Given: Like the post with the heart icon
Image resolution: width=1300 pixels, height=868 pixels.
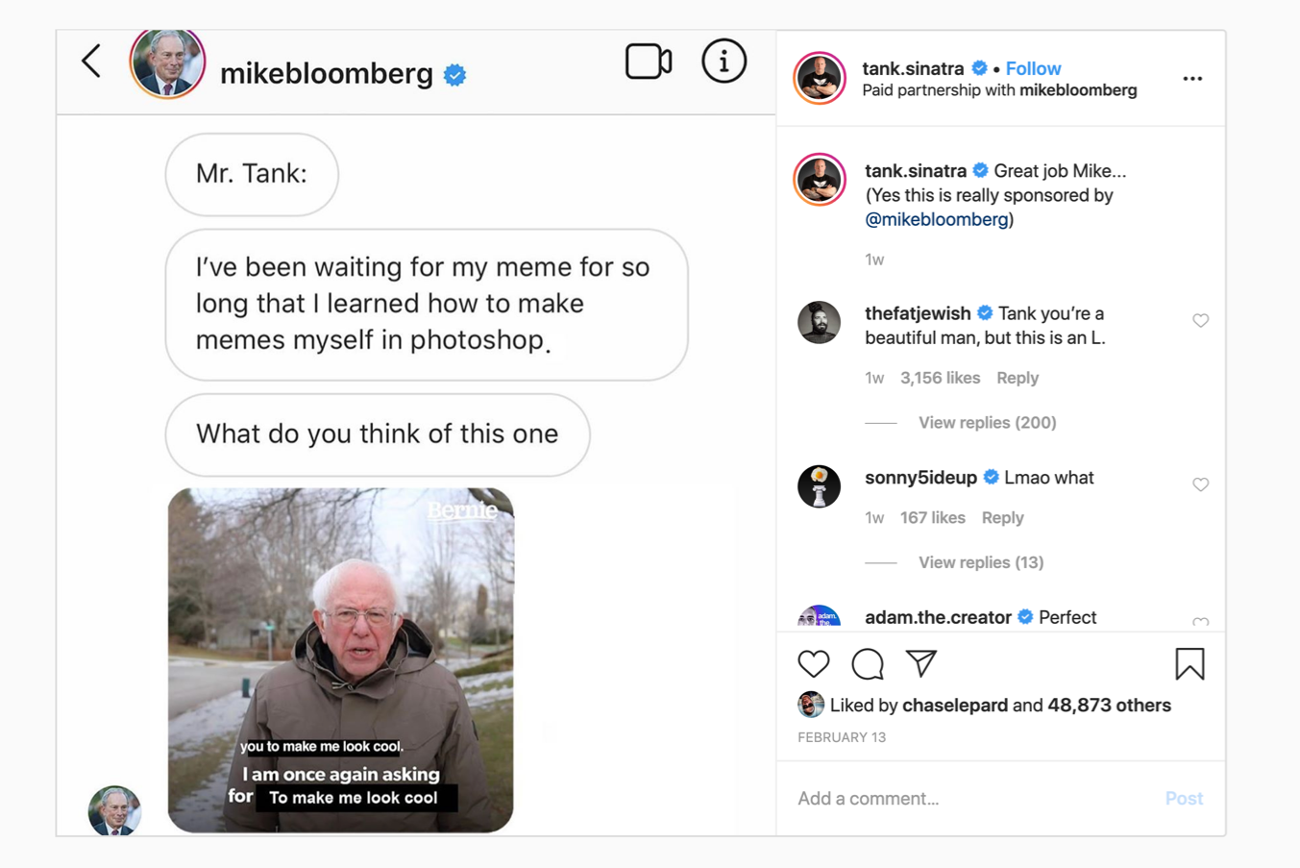Looking at the screenshot, I should click(x=813, y=663).
